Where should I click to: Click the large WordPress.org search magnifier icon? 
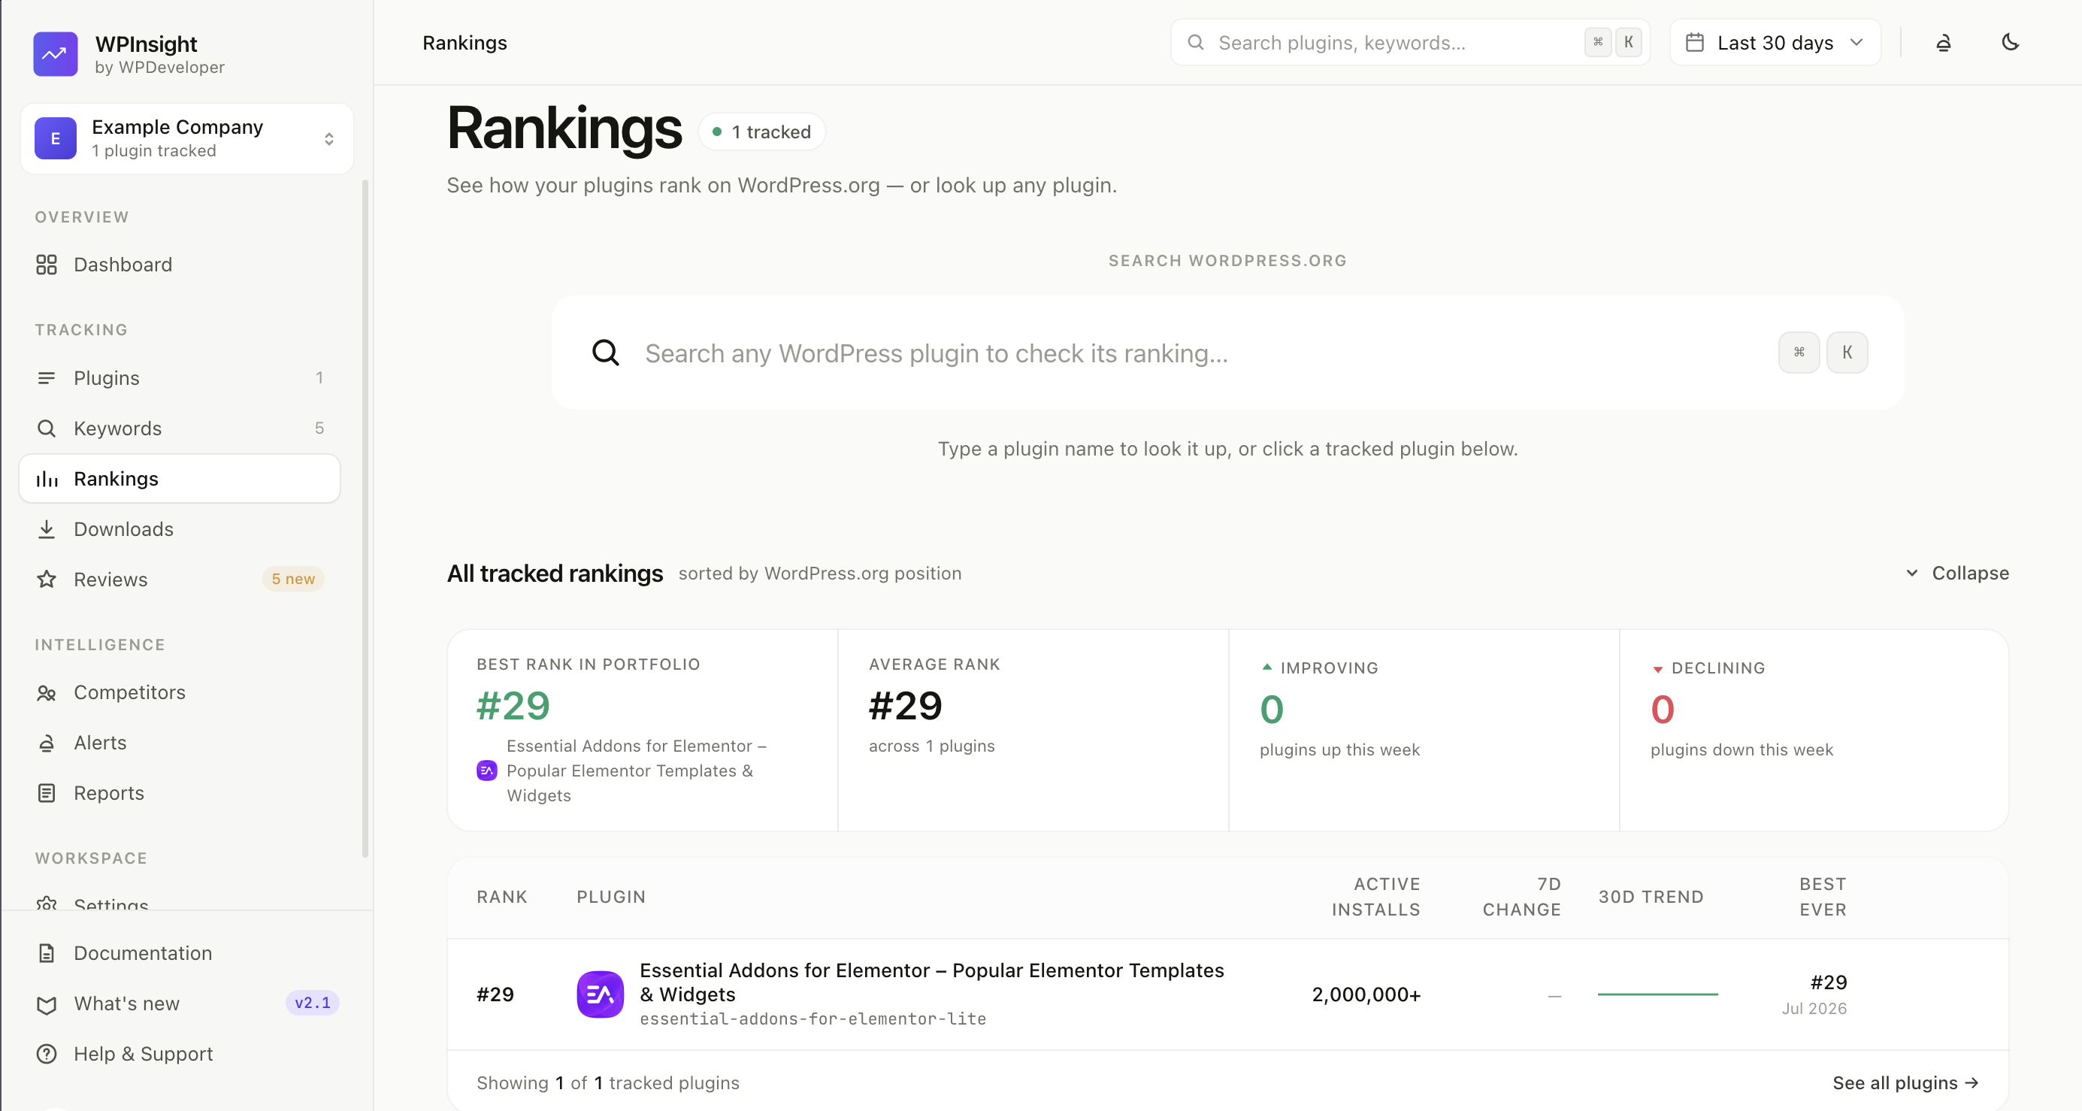[x=605, y=353]
